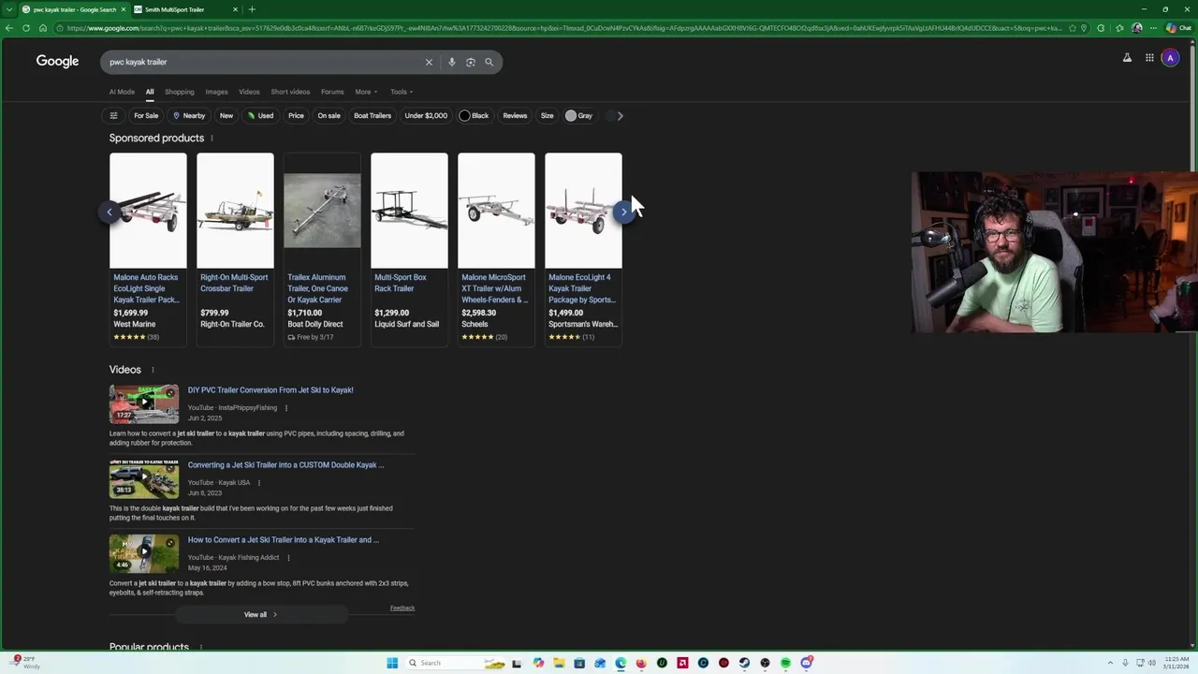Open File Explorer from the taskbar

tap(559, 663)
